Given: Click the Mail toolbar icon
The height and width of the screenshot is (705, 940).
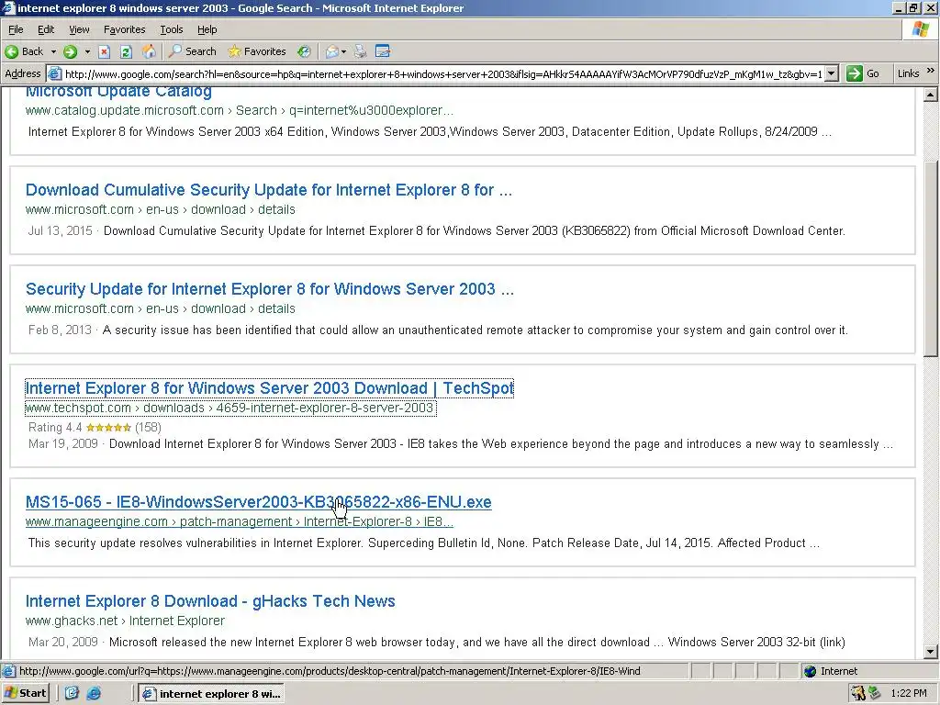Looking at the screenshot, I should click(331, 51).
